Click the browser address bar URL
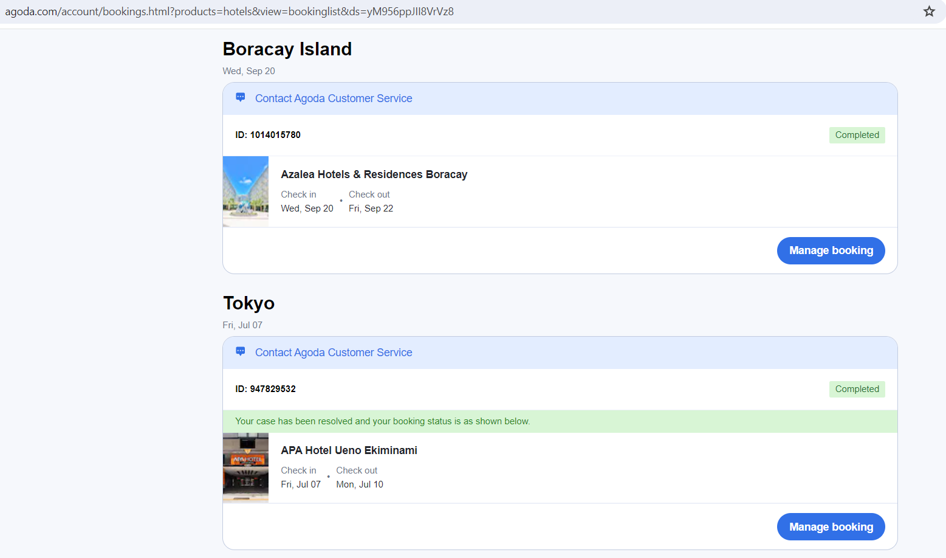Screen dimensions: 946x558 [x=229, y=12]
